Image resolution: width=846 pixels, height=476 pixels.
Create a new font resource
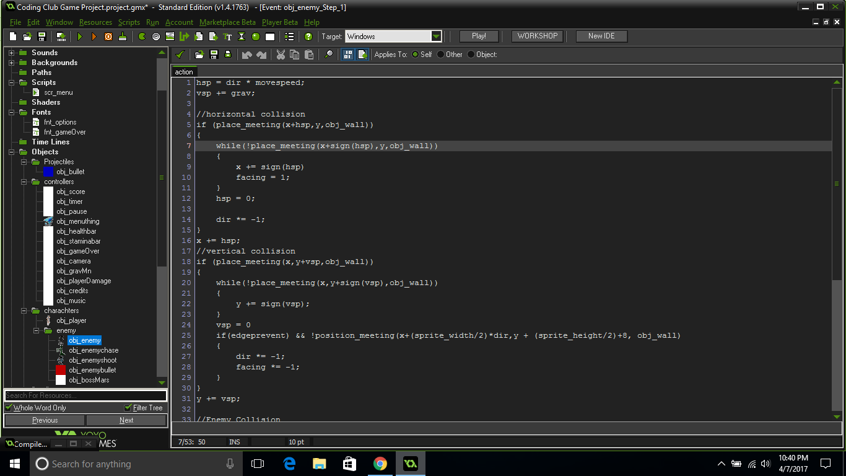coord(227,36)
